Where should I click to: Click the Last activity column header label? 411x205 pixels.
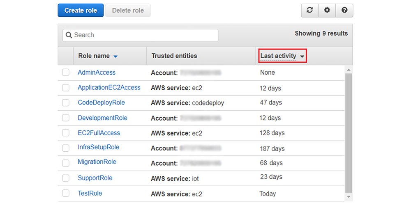pos(278,56)
